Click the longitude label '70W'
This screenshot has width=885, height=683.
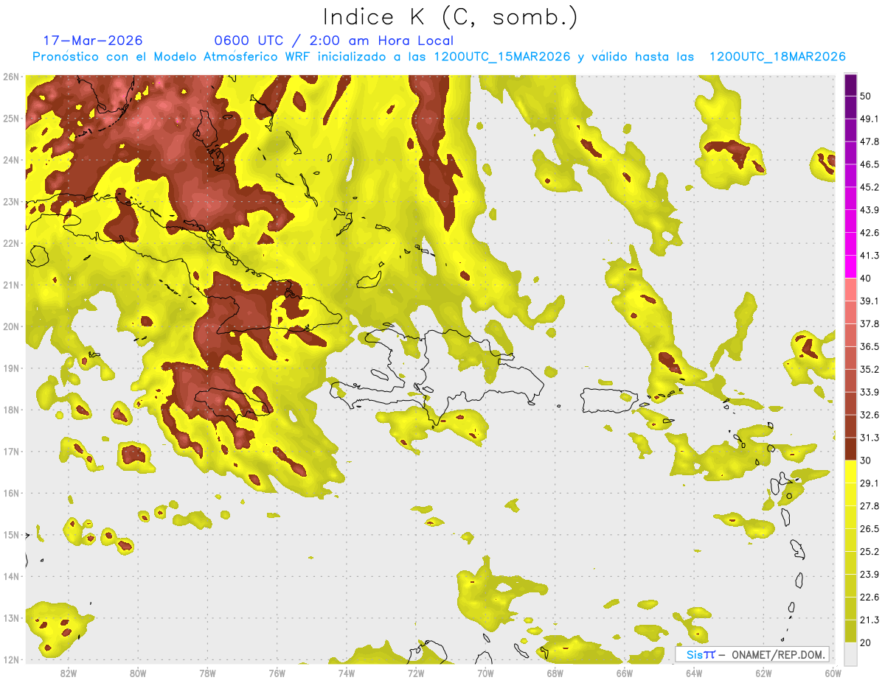click(x=485, y=673)
